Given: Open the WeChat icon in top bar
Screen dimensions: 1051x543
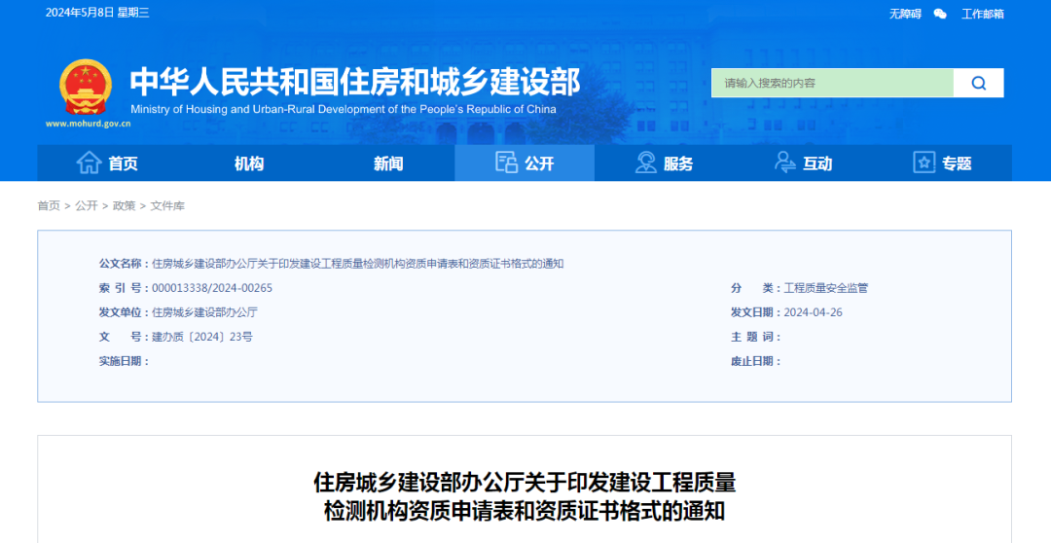Looking at the screenshot, I should (x=940, y=14).
